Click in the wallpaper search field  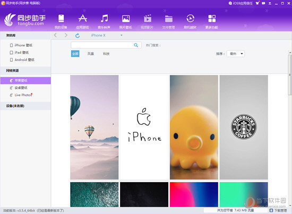pos(102,45)
